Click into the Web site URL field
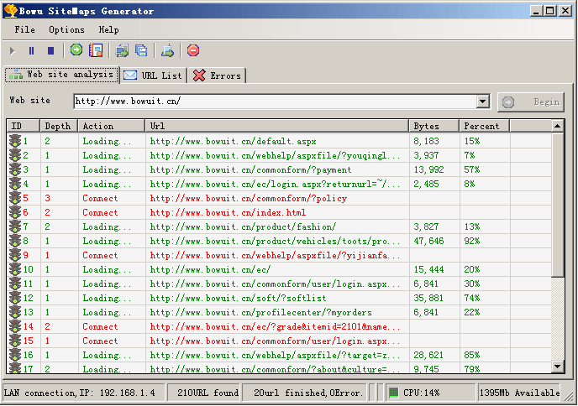Viewport: 578px width, 406px height. 275,101
